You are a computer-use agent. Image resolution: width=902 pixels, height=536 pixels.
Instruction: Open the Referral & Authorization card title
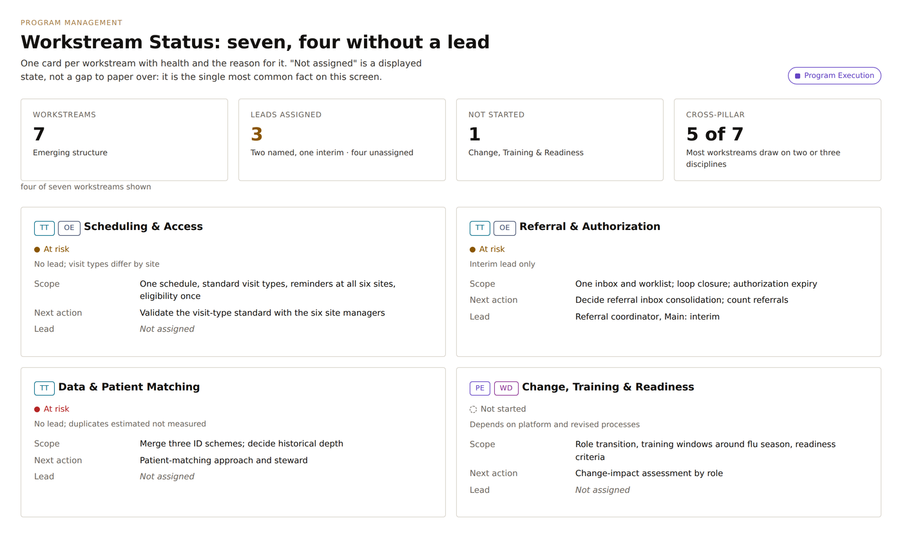point(590,227)
